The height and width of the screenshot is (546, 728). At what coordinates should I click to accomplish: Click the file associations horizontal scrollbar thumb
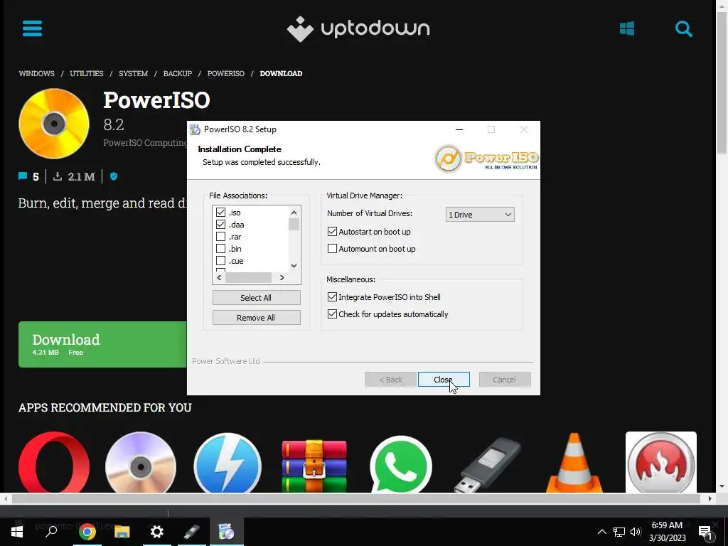pos(248,277)
